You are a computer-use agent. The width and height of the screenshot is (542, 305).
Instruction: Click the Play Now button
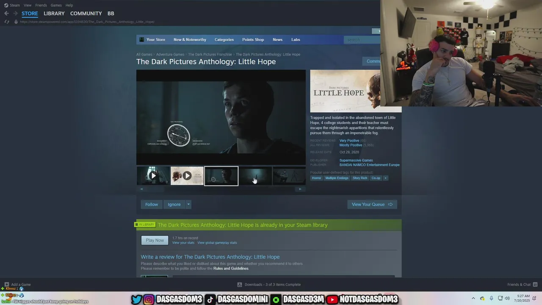point(155,240)
